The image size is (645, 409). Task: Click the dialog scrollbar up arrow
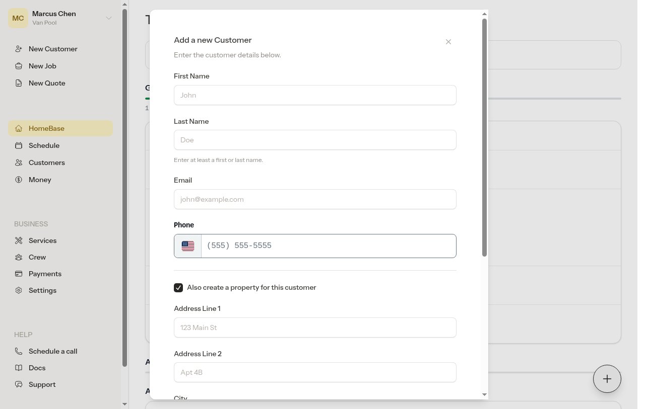(x=485, y=14)
